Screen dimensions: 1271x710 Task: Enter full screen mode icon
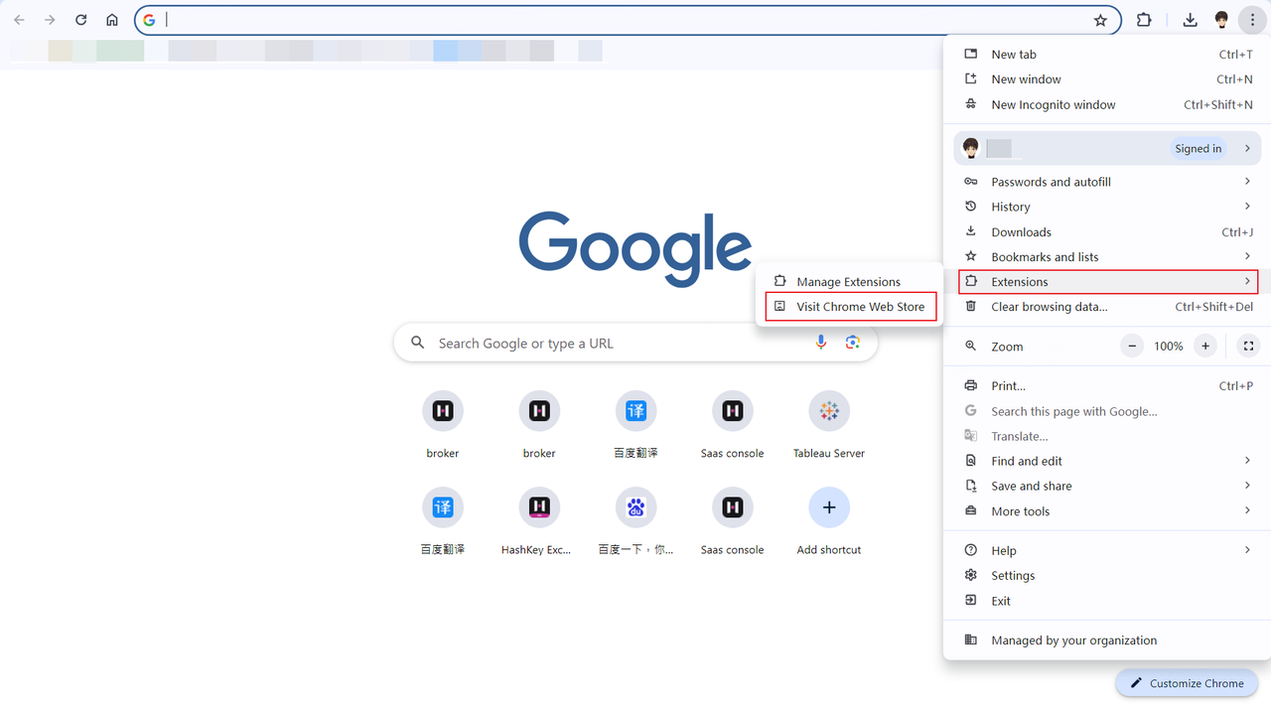[x=1249, y=347]
